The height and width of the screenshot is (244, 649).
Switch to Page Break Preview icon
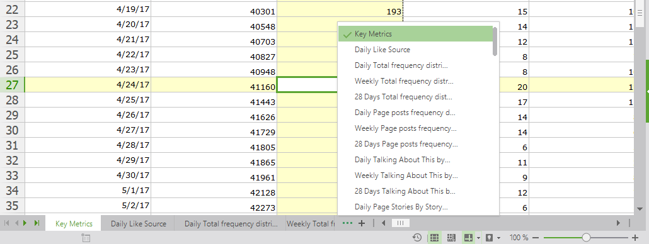451,237
